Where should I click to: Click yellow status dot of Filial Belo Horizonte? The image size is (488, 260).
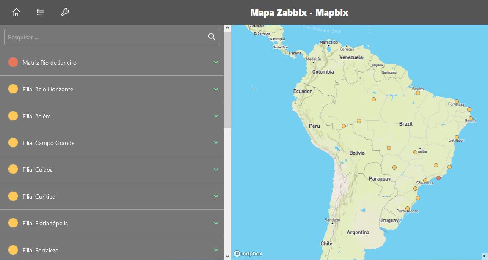click(x=13, y=89)
